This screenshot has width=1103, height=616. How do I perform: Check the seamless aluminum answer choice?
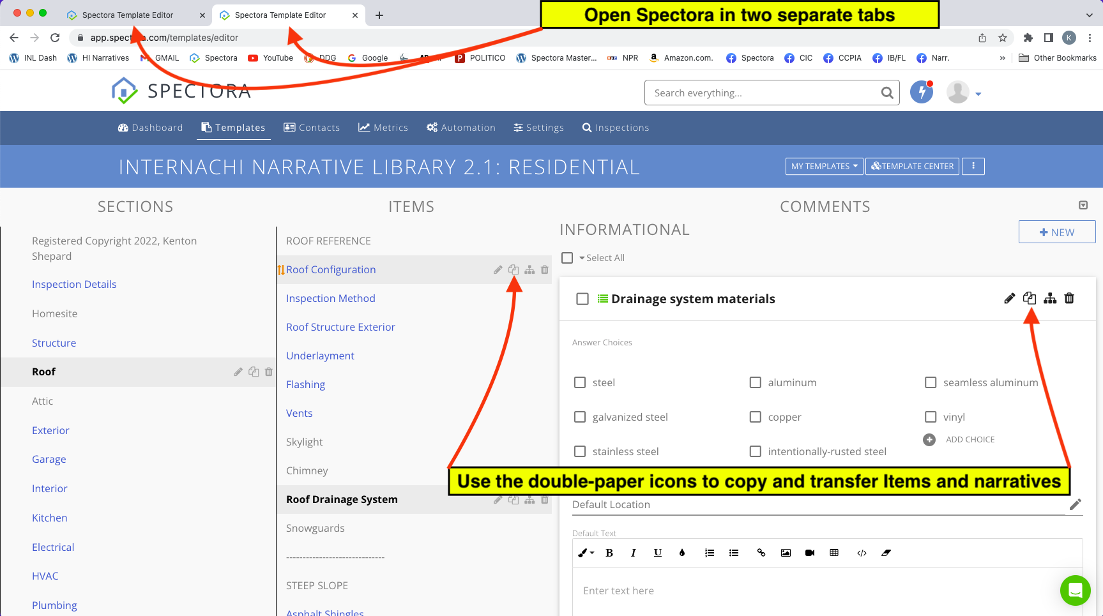(931, 382)
